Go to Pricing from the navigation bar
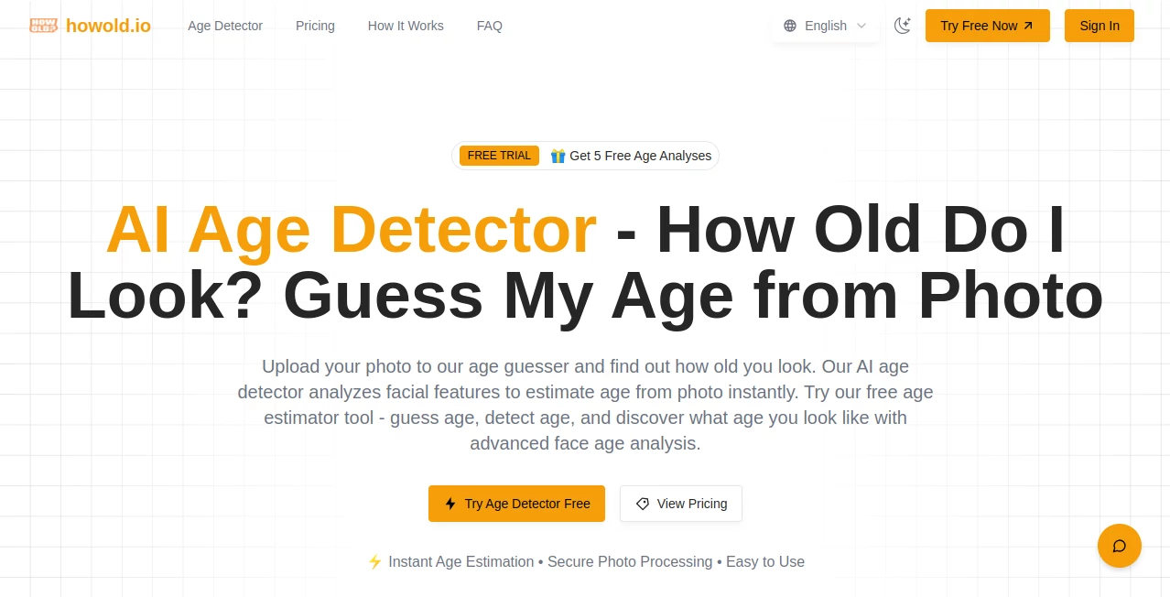The height and width of the screenshot is (597, 1170). point(315,26)
